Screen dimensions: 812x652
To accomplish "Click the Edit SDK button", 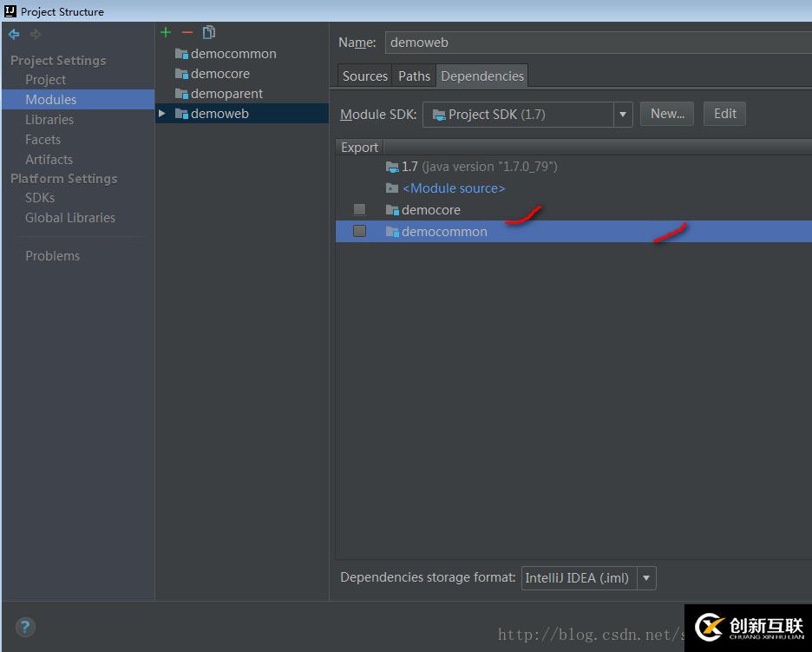I will (x=724, y=114).
